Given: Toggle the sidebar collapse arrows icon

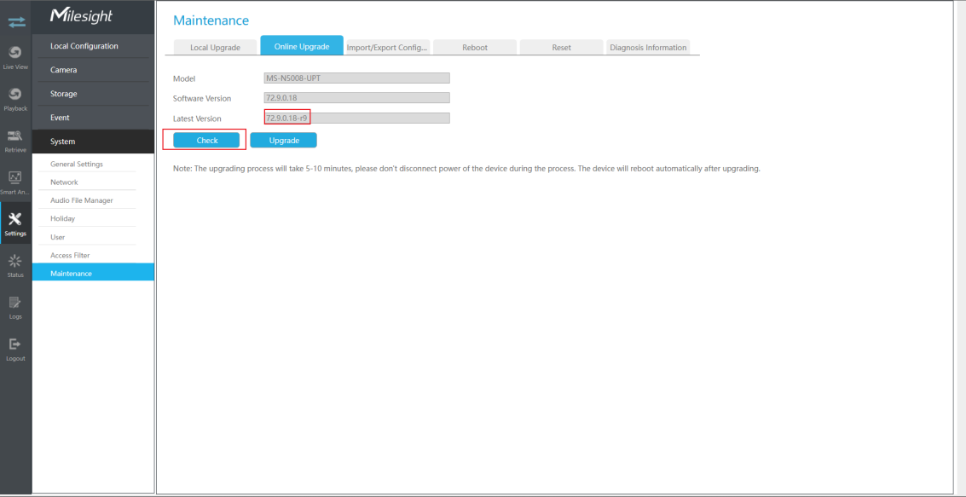Looking at the screenshot, I should [16, 23].
